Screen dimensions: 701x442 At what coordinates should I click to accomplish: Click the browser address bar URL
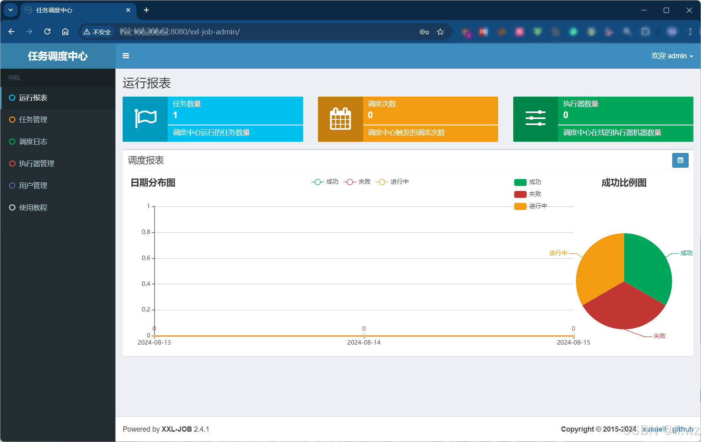point(240,32)
